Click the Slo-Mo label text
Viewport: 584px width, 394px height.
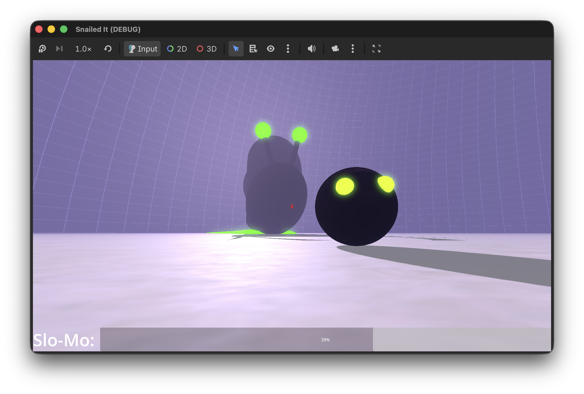pos(64,340)
